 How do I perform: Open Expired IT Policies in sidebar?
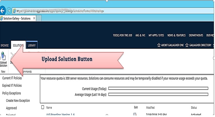(12, 85)
